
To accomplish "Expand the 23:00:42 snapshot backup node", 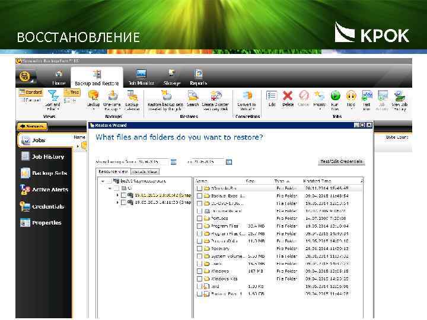I will click(117, 195).
